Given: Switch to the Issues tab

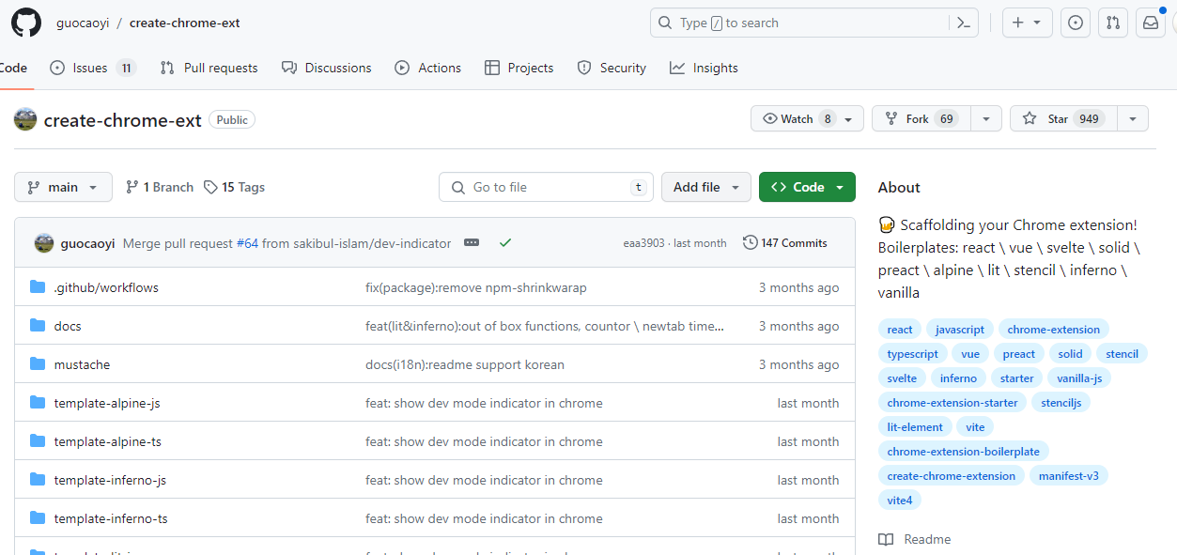Looking at the screenshot, I should coord(93,68).
